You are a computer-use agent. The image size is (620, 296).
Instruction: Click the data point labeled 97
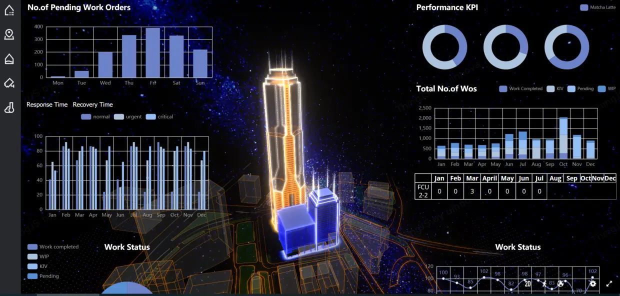pyautogui.click(x=538, y=280)
